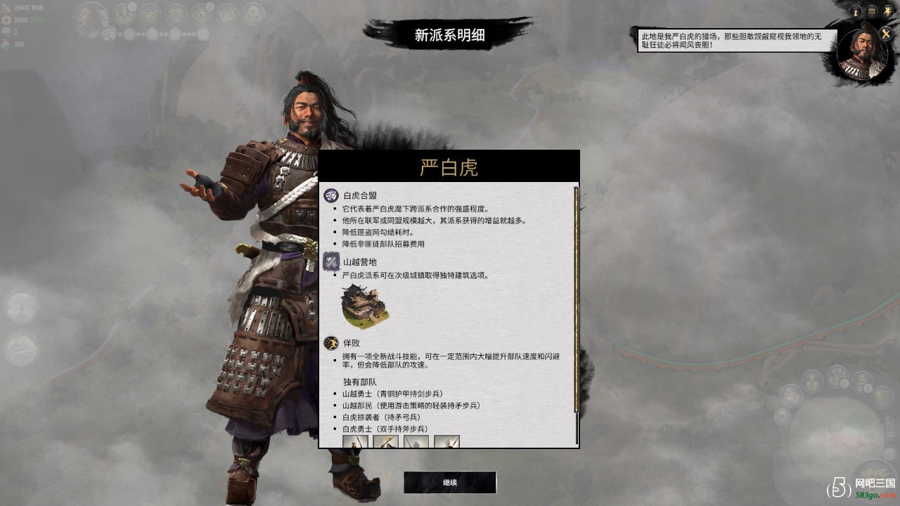
Task: Close the advisor dialogue with the X icon
Action: click(x=885, y=33)
